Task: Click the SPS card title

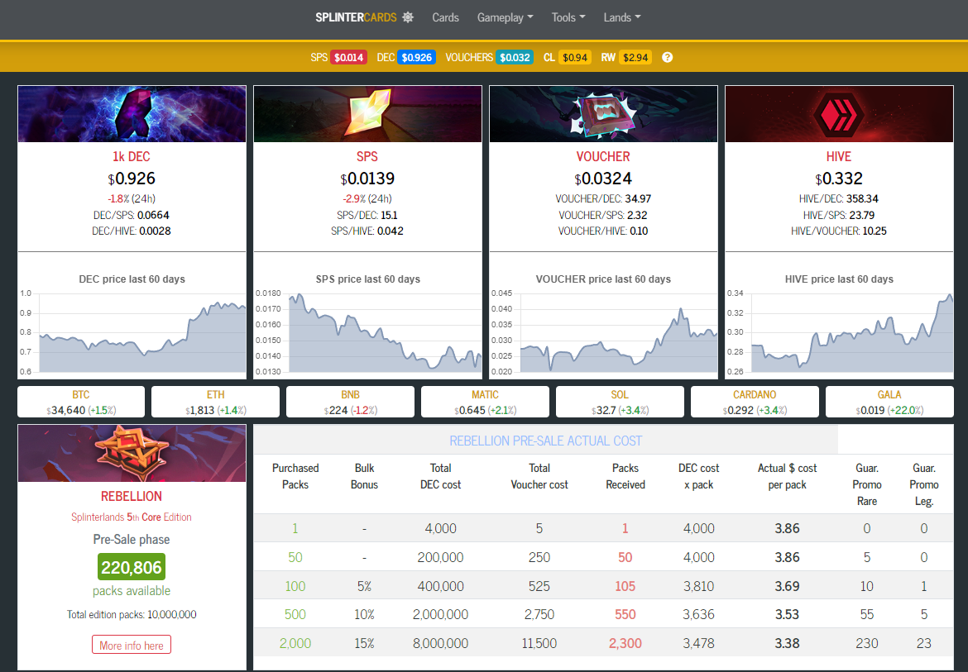Action: 367,156
